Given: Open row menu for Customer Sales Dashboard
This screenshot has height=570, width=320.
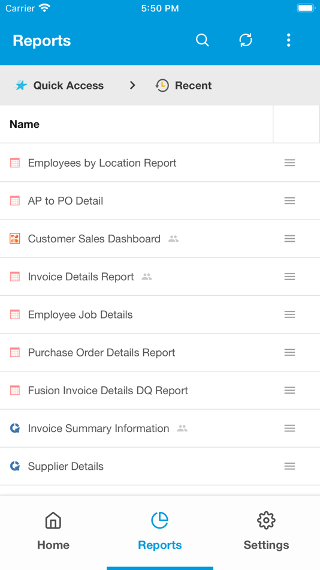Looking at the screenshot, I should click(x=289, y=238).
